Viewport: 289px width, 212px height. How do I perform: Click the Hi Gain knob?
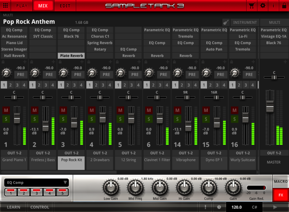pyautogui.click(x=184, y=188)
